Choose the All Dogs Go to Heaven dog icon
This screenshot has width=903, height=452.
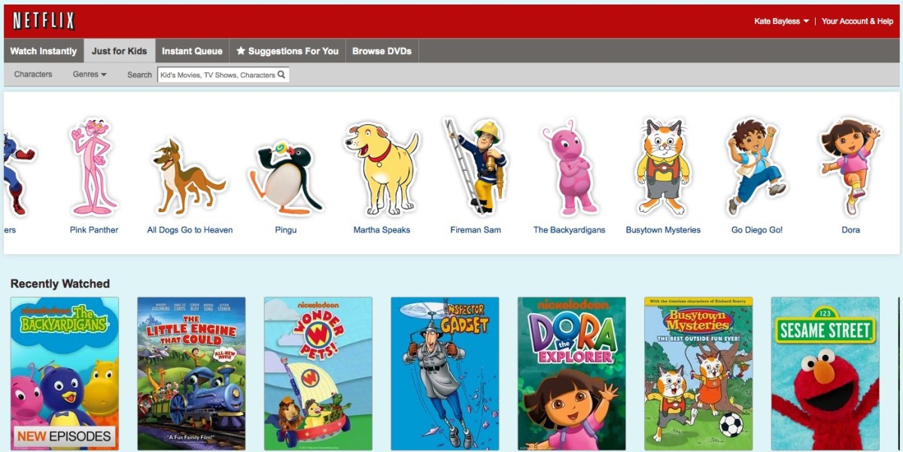pyautogui.click(x=189, y=177)
